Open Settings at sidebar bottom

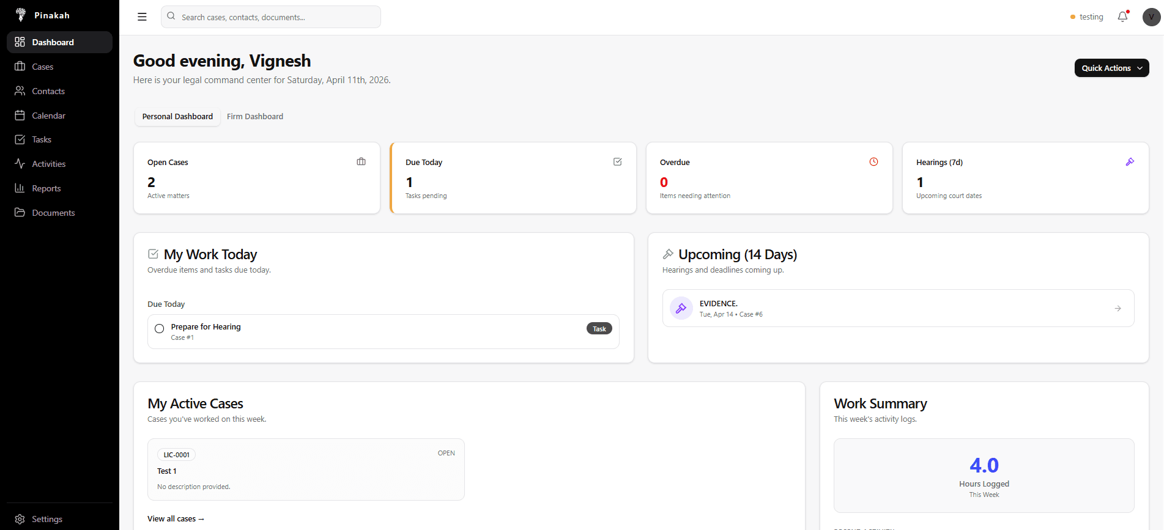click(x=46, y=519)
